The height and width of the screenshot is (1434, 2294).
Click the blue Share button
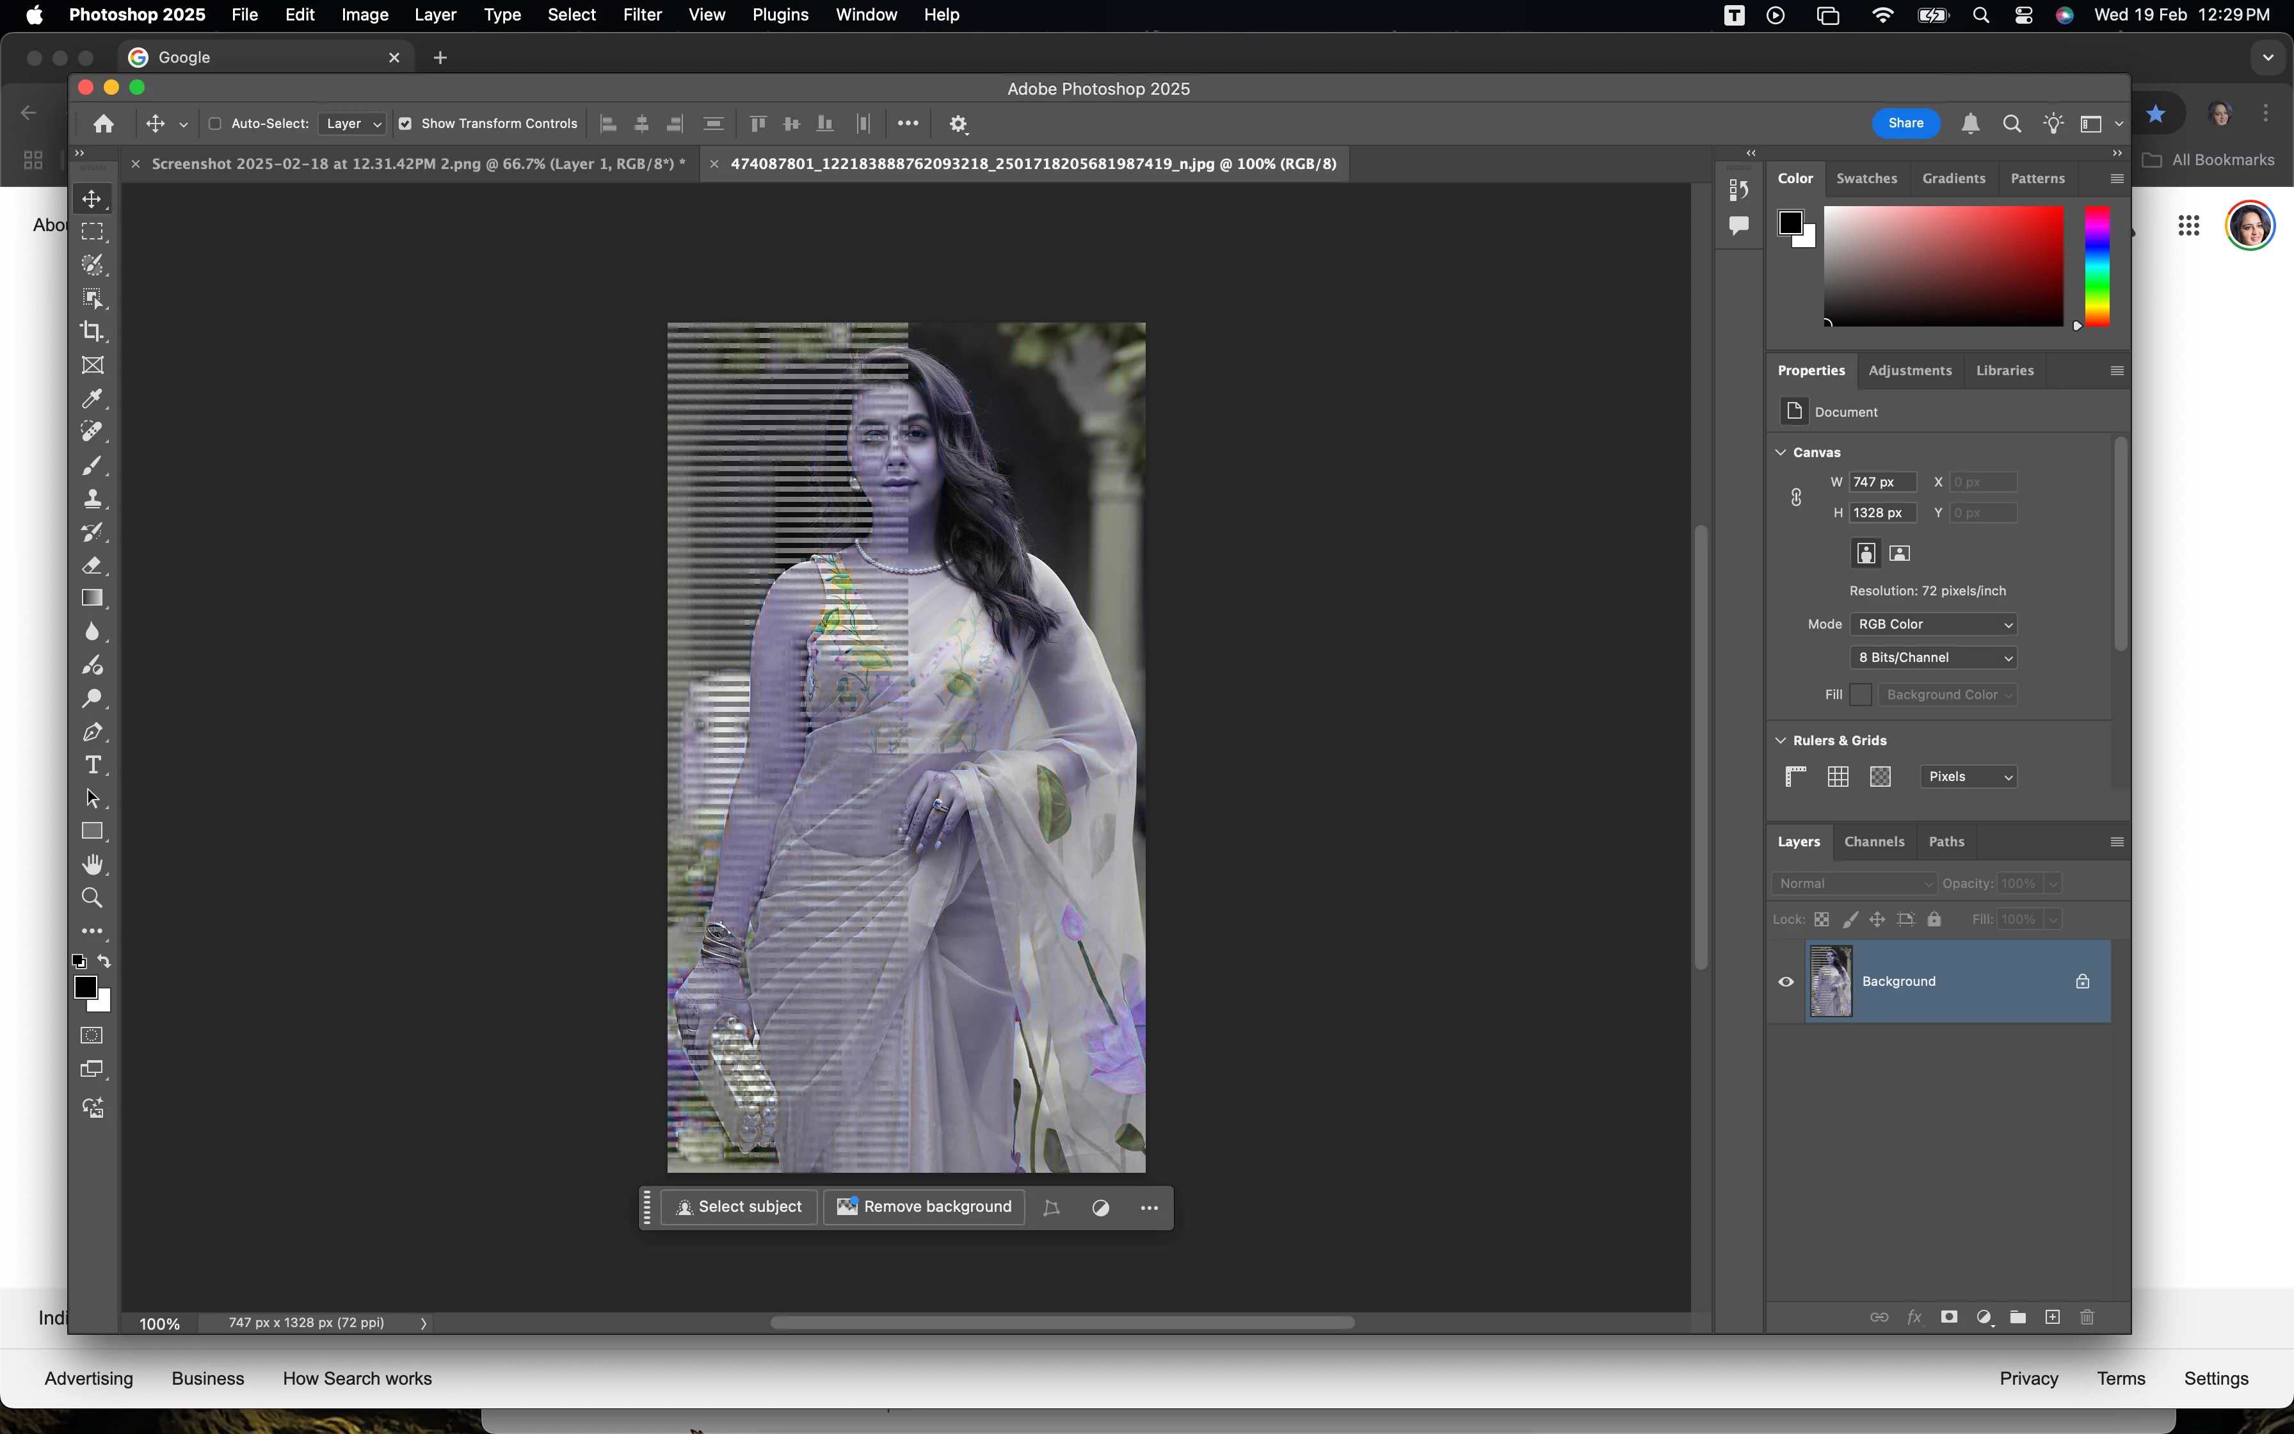[1905, 124]
